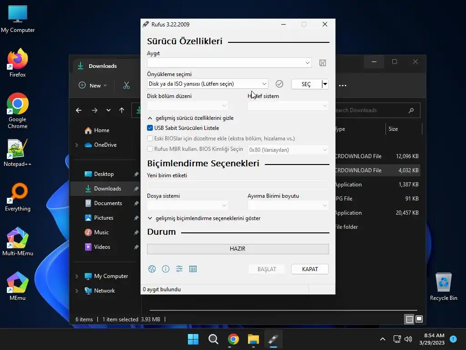Expand My Computer tree node chevron

tap(76, 276)
